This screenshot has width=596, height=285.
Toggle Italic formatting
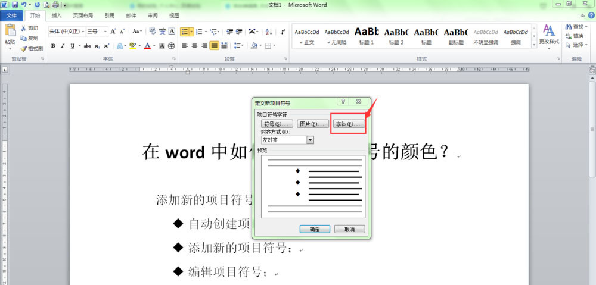[63, 46]
